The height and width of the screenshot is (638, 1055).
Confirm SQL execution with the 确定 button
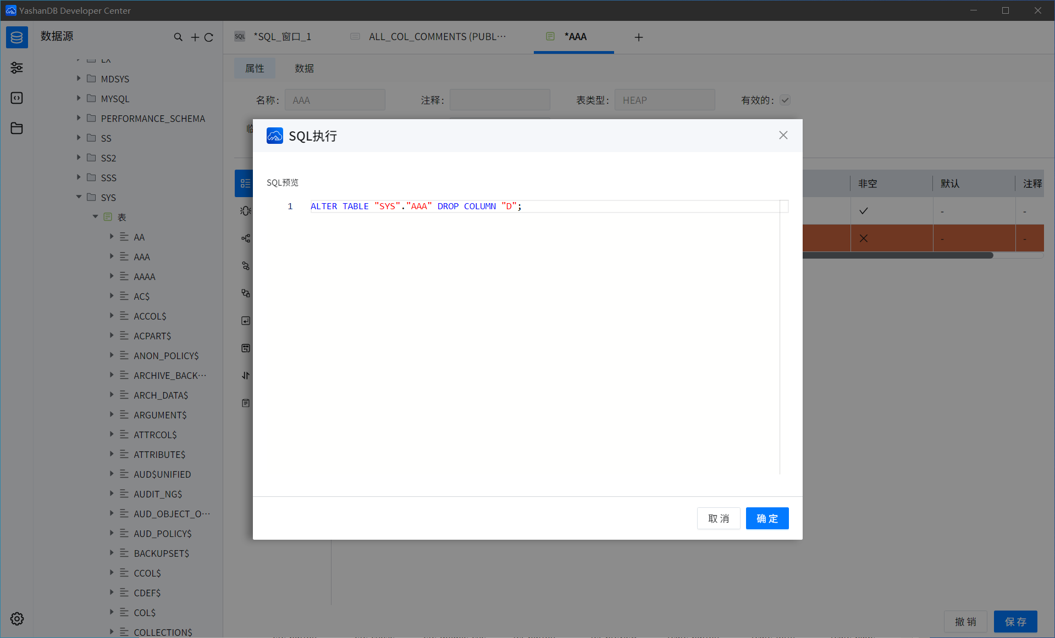pos(767,518)
